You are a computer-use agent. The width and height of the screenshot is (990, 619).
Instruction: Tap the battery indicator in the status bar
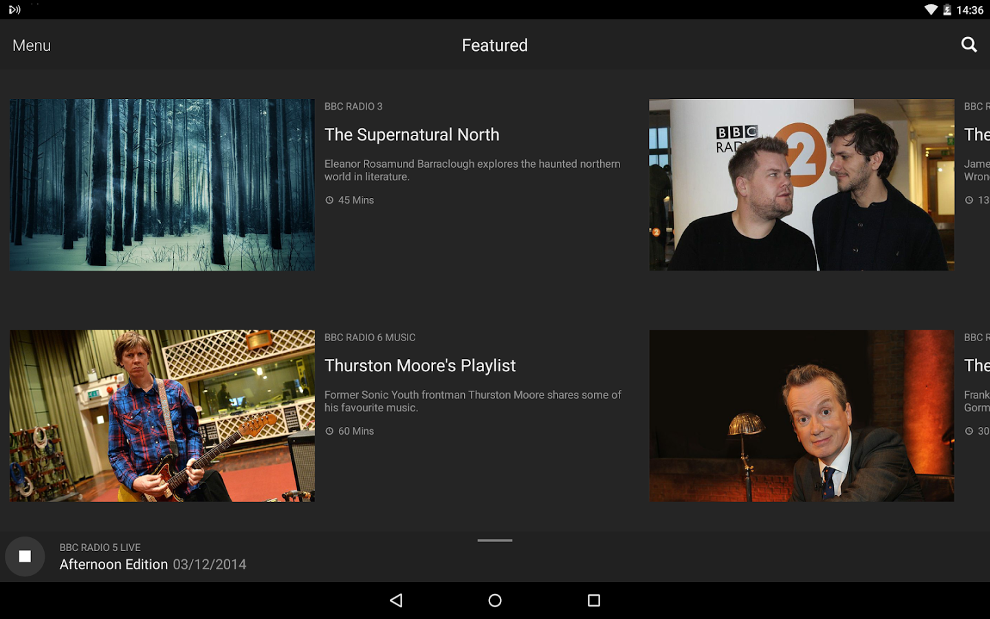tap(947, 10)
